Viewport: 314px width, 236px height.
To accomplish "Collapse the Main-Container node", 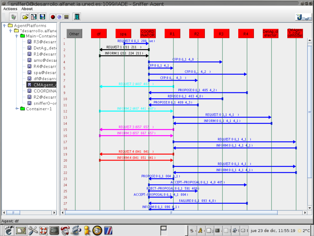I will click(17, 36).
